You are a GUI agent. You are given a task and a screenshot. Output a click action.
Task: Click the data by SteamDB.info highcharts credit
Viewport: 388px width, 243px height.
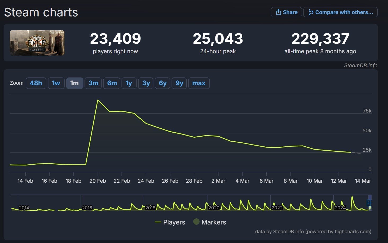pos(313,232)
